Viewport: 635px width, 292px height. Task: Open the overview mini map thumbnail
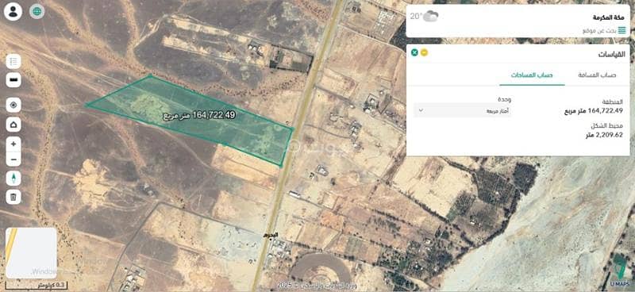click(x=31, y=252)
